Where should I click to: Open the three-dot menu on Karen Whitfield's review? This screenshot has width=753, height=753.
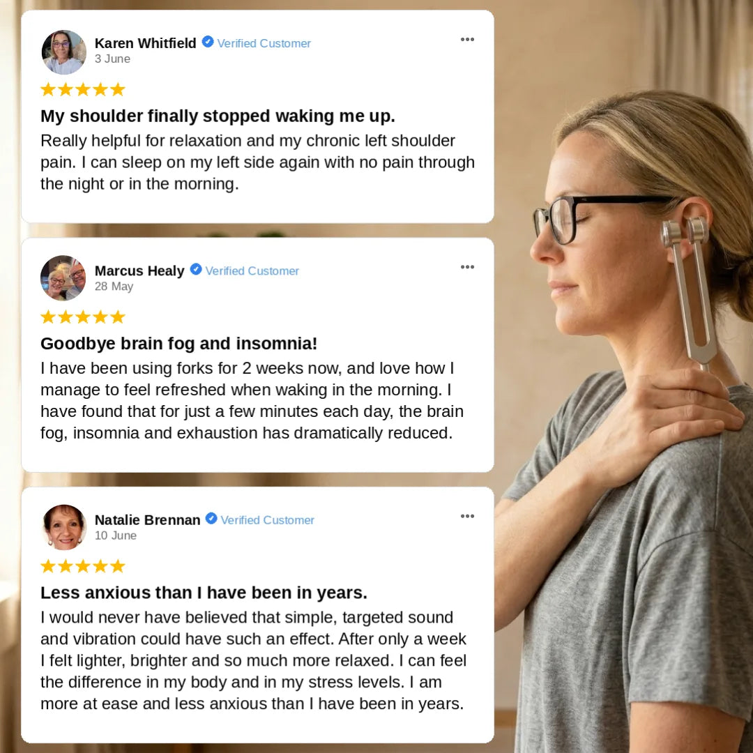pos(467,39)
